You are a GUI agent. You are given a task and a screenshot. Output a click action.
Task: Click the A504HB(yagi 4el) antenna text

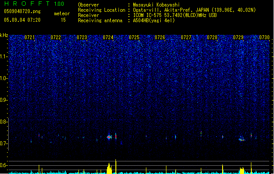(x=154, y=20)
